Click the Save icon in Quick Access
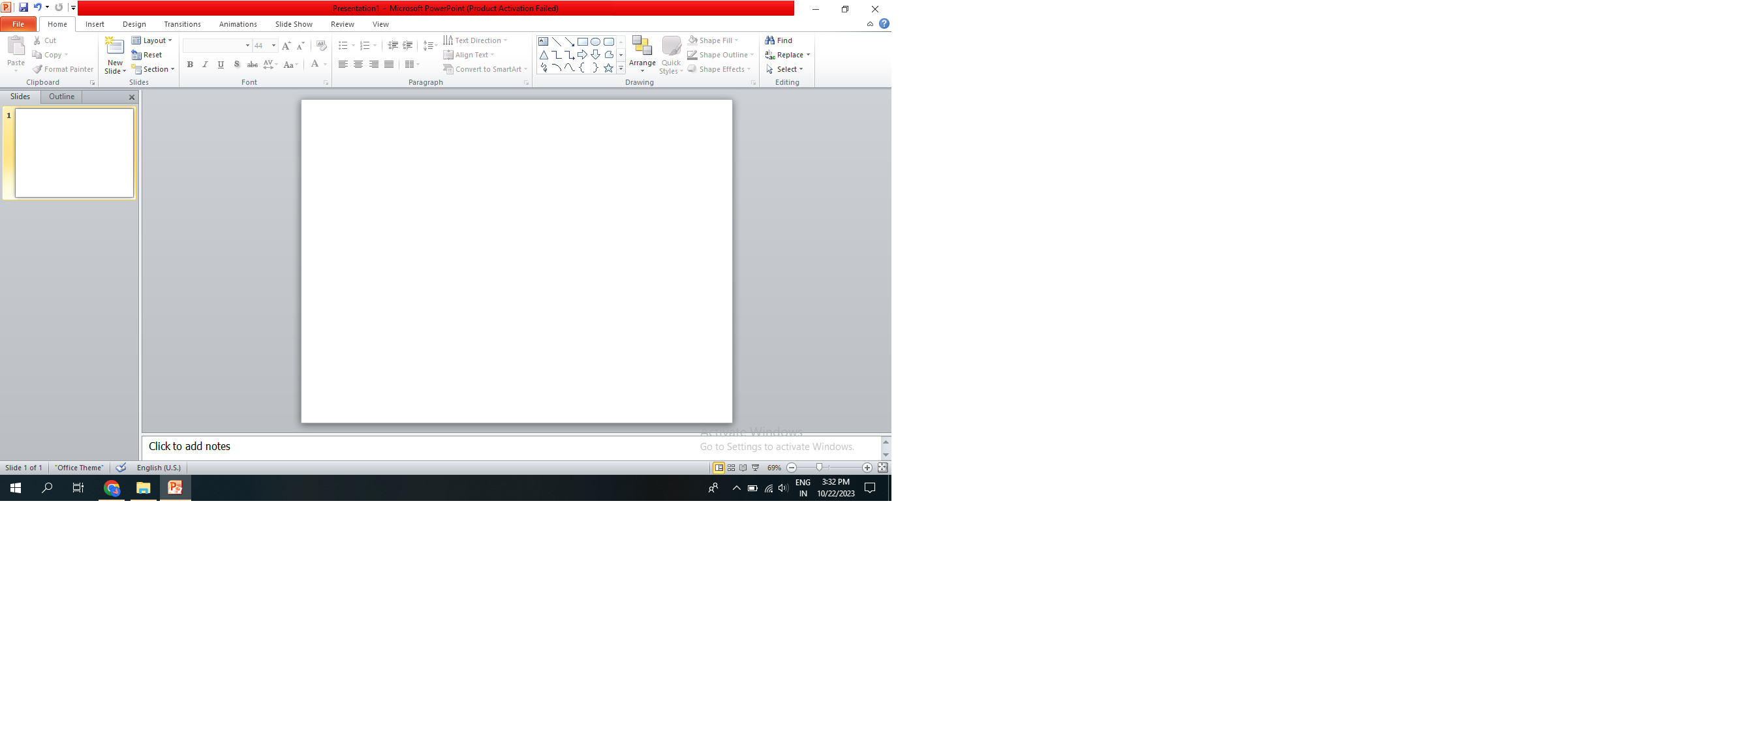This screenshot has width=1745, height=754. tap(23, 7)
